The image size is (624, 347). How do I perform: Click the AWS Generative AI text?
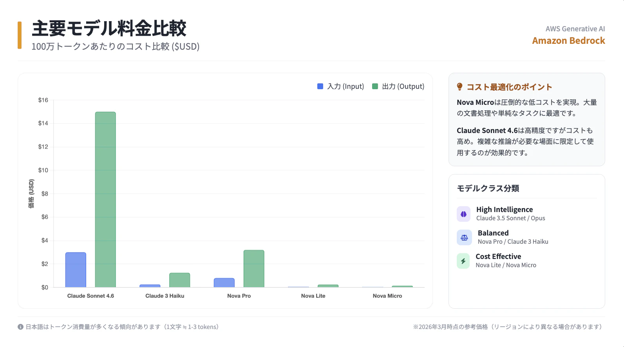[x=575, y=29]
